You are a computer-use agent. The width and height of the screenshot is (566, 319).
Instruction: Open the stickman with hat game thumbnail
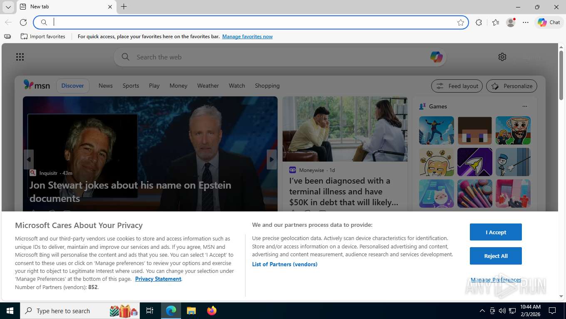(x=513, y=162)
